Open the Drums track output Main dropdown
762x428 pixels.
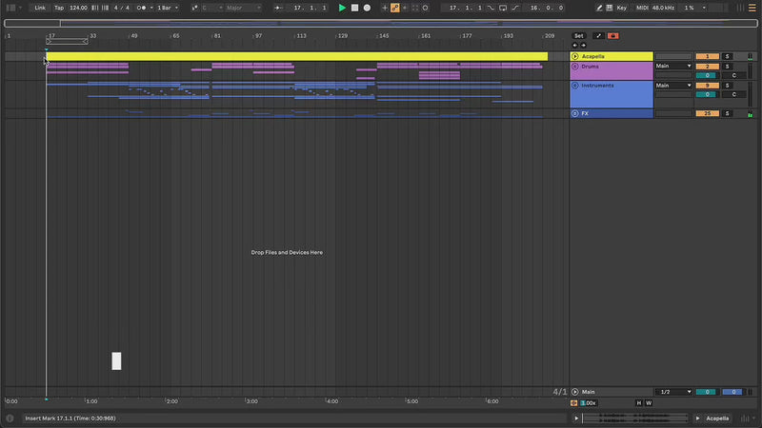673,66
